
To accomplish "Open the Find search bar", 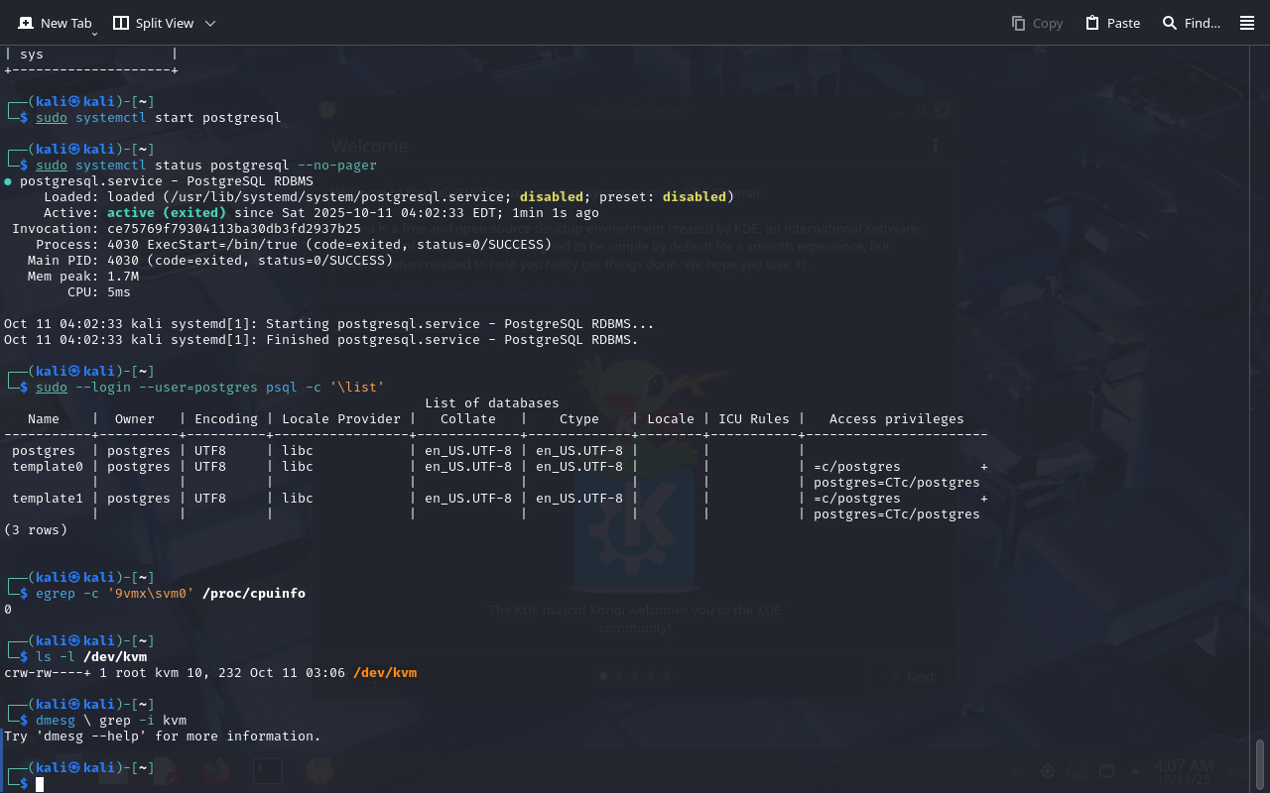I will coord(1191,23).
